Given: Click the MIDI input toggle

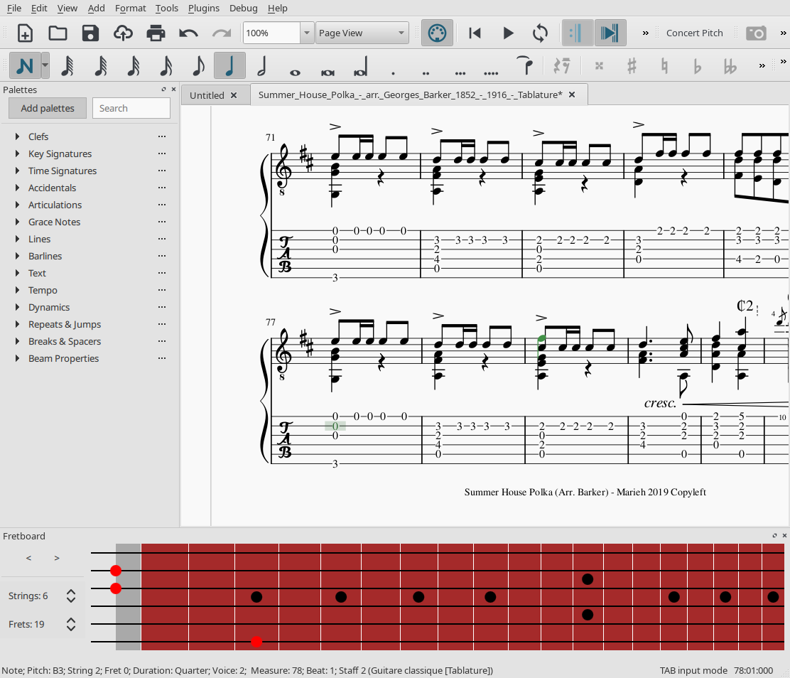Looking at the screenshot, I should (x=437, y=32).
